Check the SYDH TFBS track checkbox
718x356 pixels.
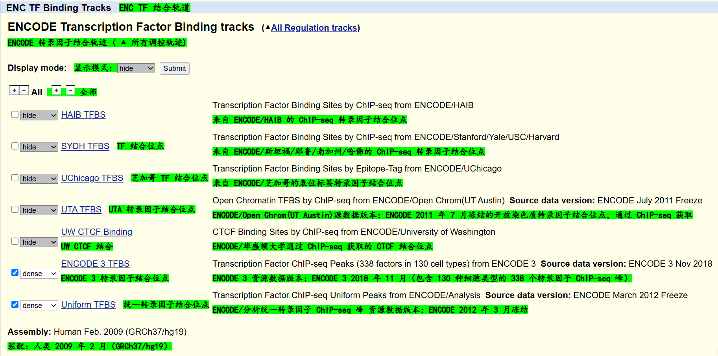(x=15, y=146)
